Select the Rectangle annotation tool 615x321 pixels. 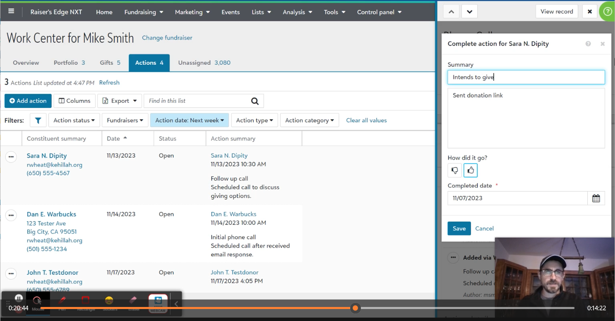(x=86, y=303)
